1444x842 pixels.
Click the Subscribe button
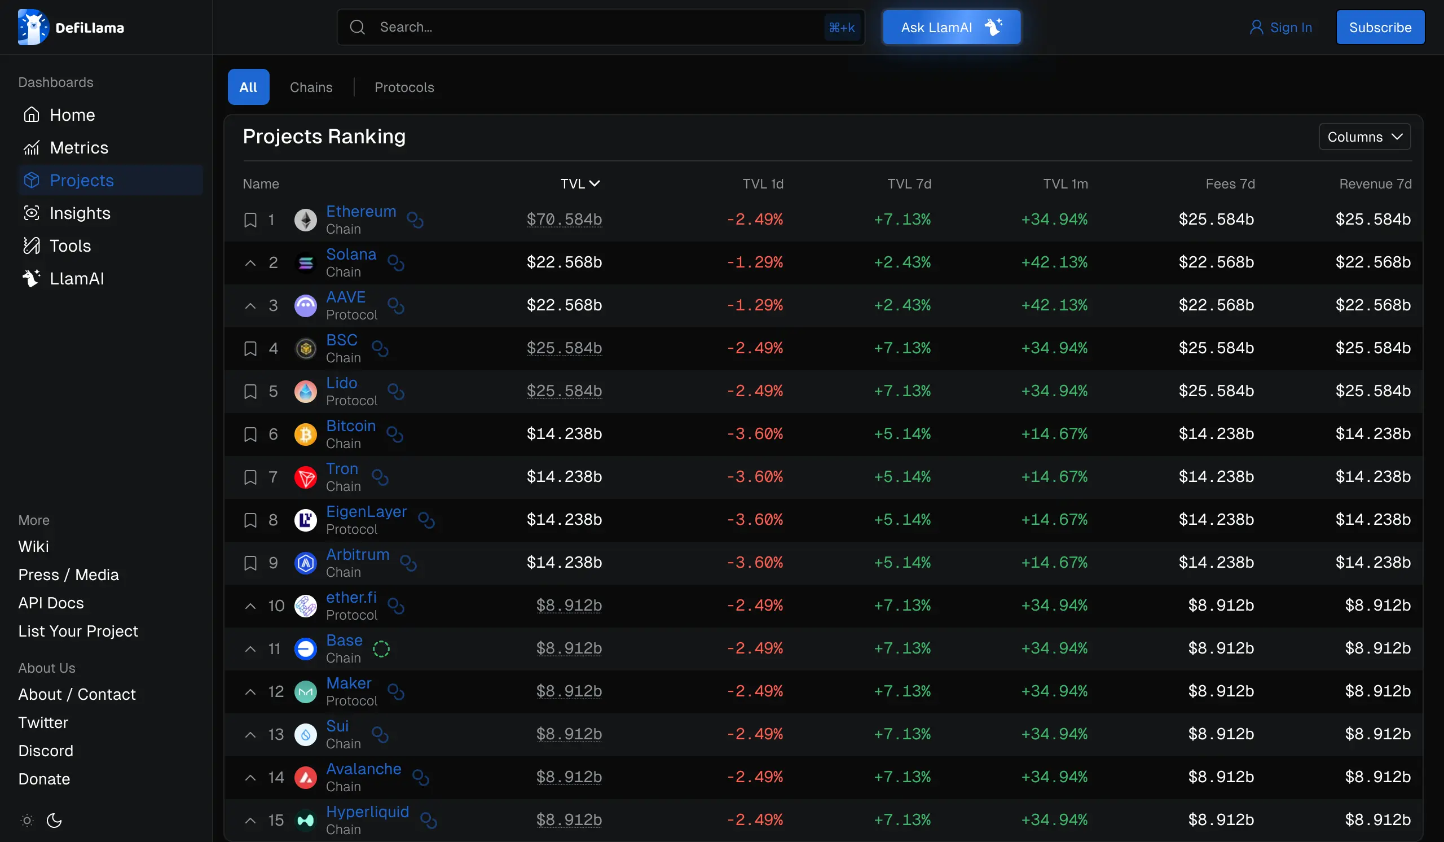coord(1380,27)
